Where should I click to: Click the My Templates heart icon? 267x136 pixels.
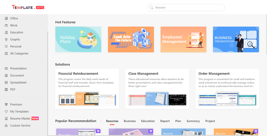click(x=6, y=112)
